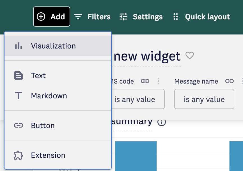Click the link icon beside Message name filter
243x171 pixels.
[230, 81]
